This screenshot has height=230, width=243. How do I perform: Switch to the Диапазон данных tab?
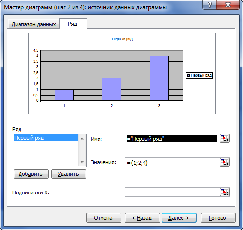(34, 24)
